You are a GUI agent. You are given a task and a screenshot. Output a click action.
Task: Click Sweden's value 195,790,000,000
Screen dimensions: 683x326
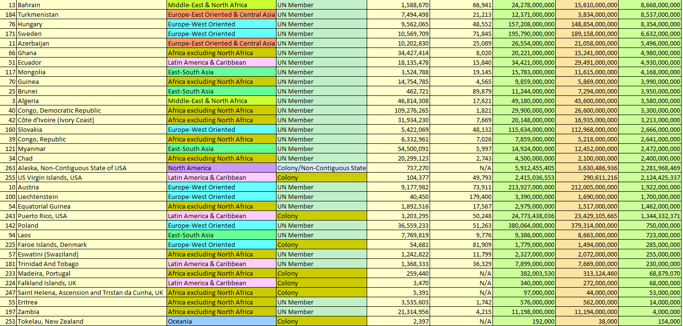524,34
